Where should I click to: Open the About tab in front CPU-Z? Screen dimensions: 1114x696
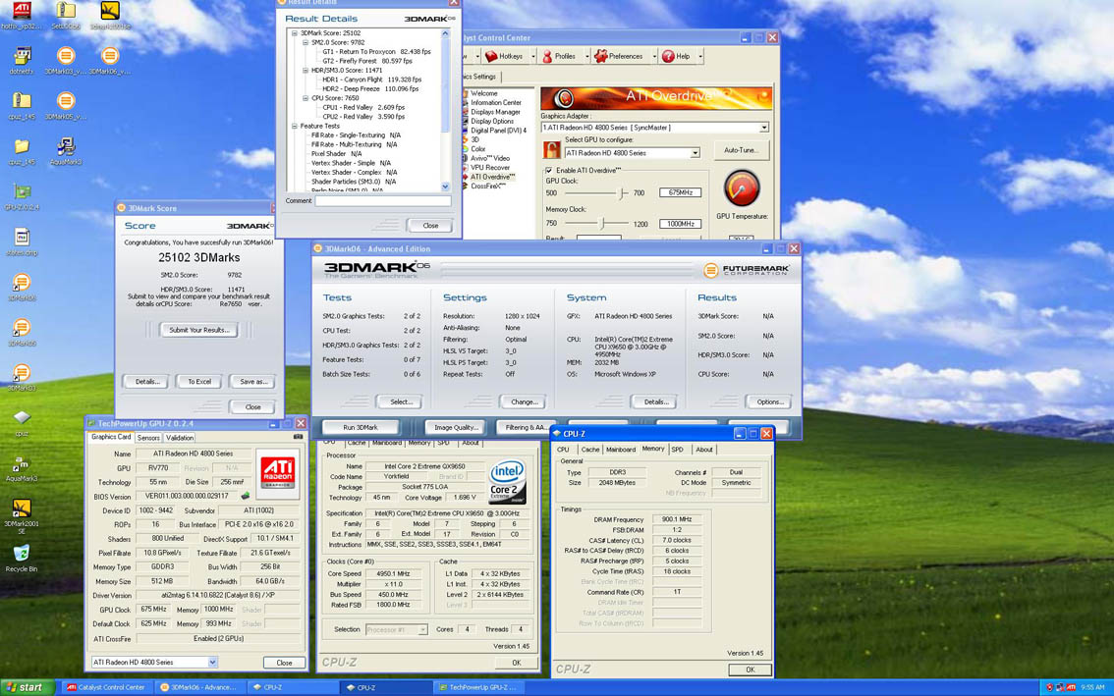click(x=703, y=450)
